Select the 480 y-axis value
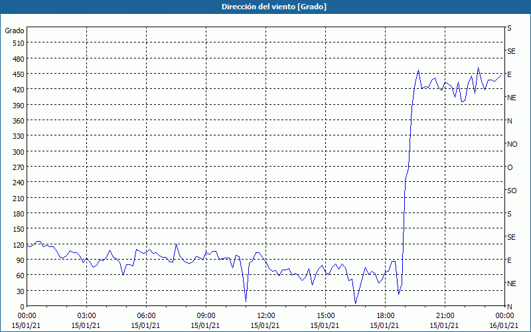The width and height of the screenshot is (531, 332). 19,59
